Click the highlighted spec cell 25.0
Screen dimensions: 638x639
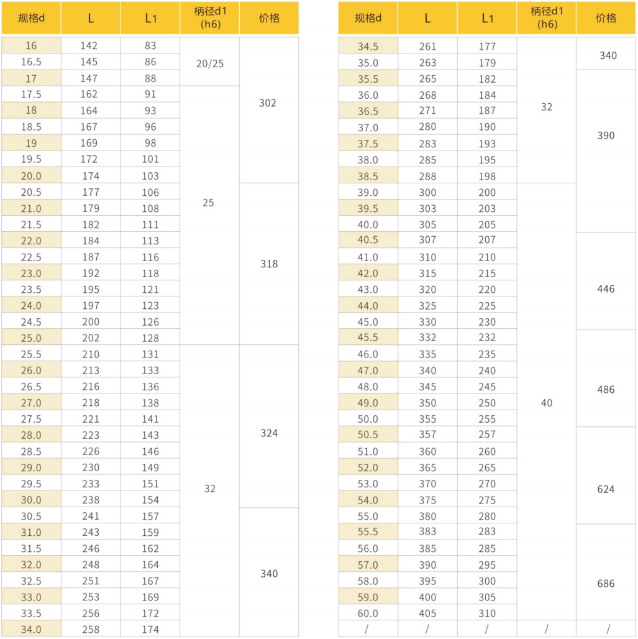tap(31, 338)
